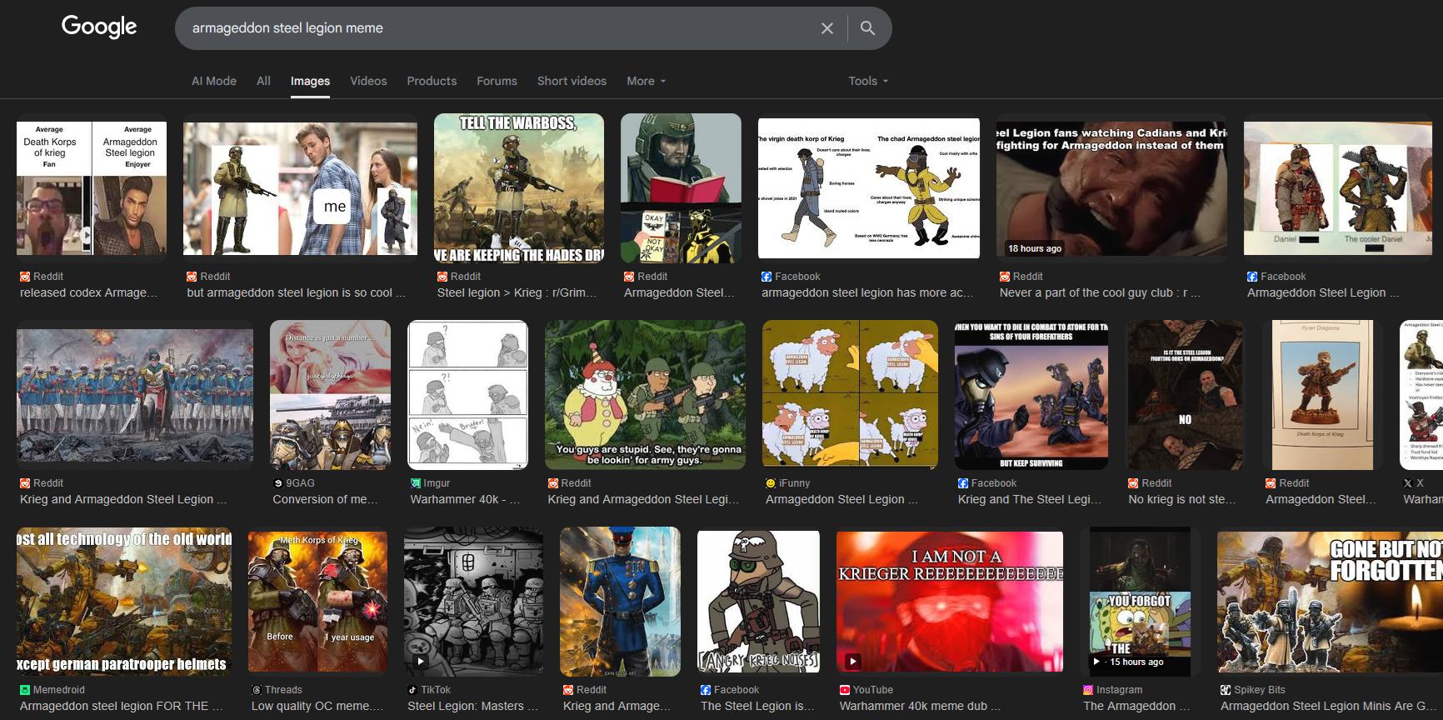Click 'Armageddon Steel Legion Minis Are G...' link

(1329, 706)
